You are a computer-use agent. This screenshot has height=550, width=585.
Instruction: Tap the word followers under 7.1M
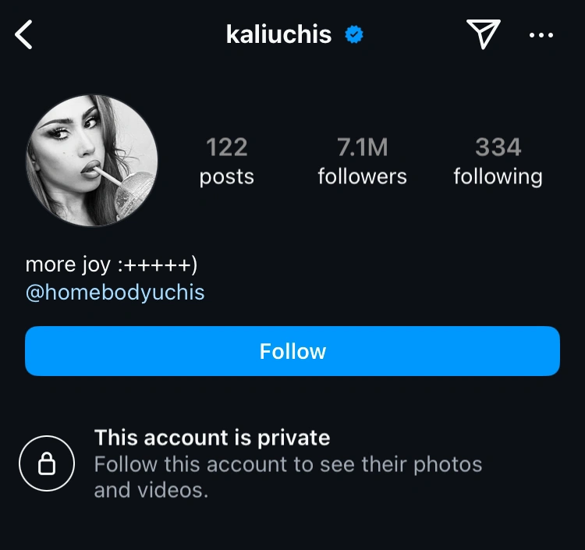(x=362, y=176)
